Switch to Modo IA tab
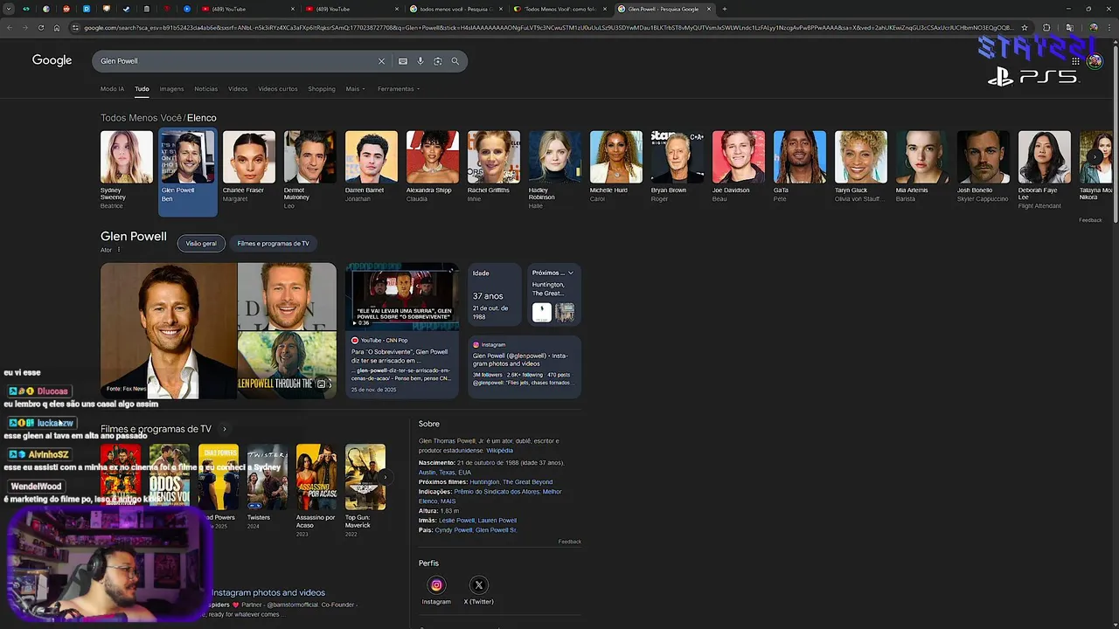The height and width of the screenshot is (629, 1119). [x=112, y=88]
